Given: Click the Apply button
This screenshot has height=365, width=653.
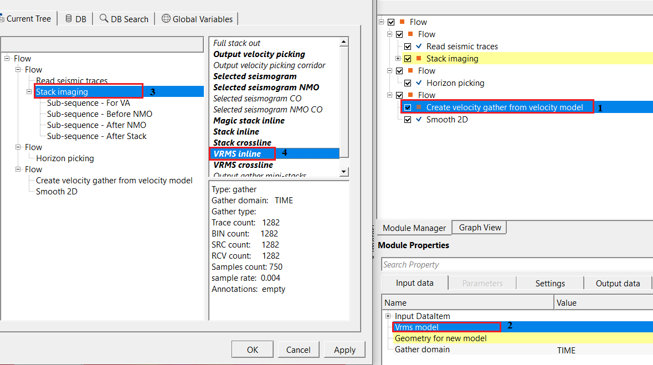Looking at the screenshot, I should (345, 349).
